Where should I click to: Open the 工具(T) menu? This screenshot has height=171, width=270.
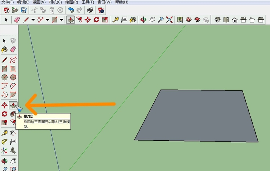[x=88, y=2]
